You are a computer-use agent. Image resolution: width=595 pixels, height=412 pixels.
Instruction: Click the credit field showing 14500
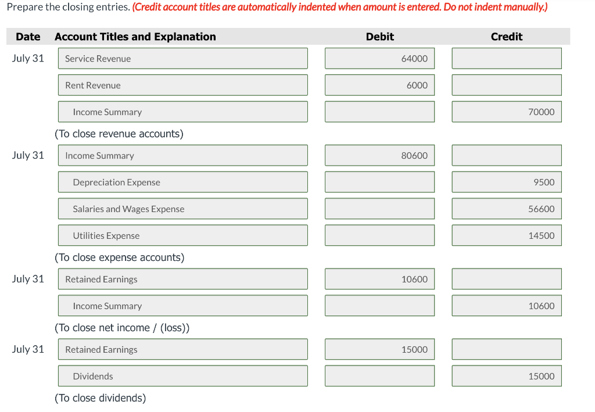[507, 235]
